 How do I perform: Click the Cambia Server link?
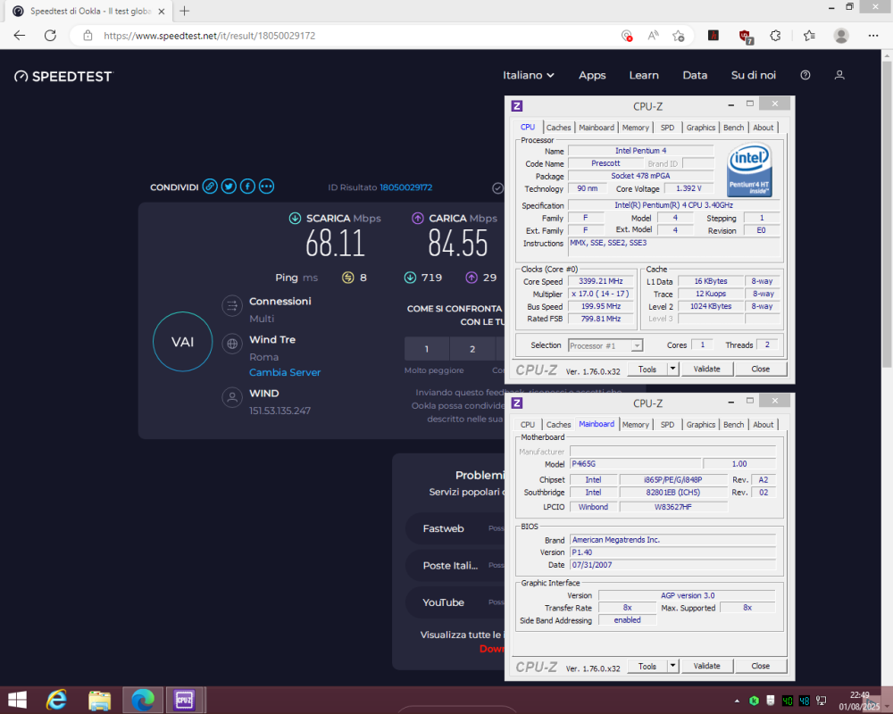click(284, 372)
